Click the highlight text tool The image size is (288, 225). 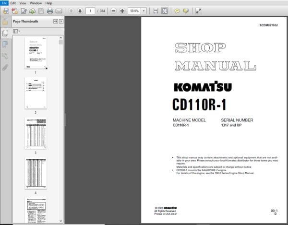tap(186, 11)
